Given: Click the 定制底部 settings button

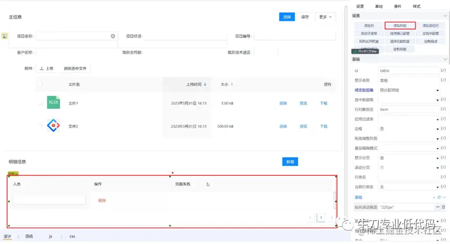Looking at the screenshot, I should tap(430, 42).
